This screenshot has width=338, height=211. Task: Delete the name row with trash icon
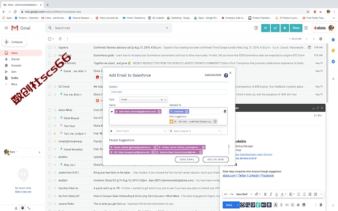pos(225,111)
